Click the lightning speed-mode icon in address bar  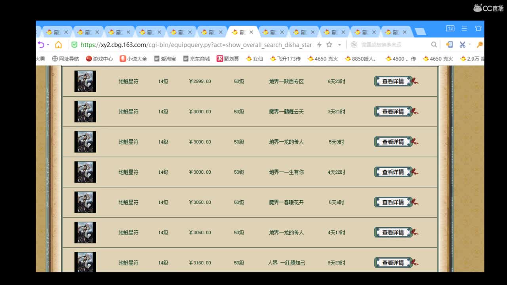[x=319, y=45]
